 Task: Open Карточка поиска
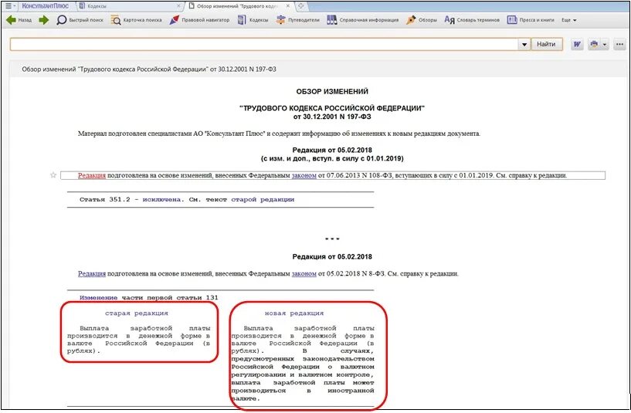coord(137,20)
